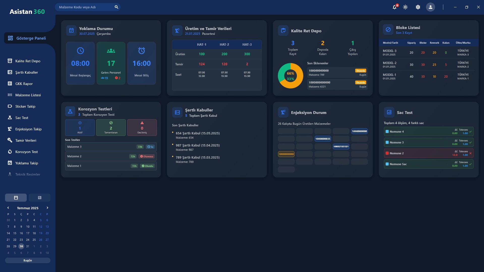Open the notifications bell icon
The image size is (484, 272).
coord(394,7)
